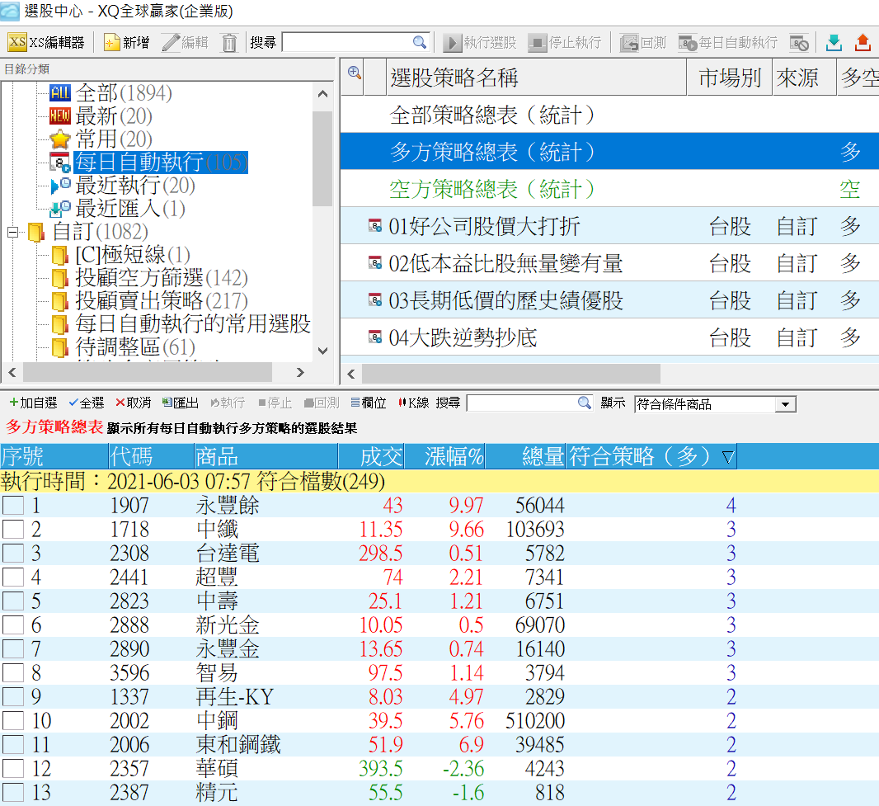Screen dimensions: 879x806
Task: Click the results 搜尋 input field
Action: pos(521,403)
